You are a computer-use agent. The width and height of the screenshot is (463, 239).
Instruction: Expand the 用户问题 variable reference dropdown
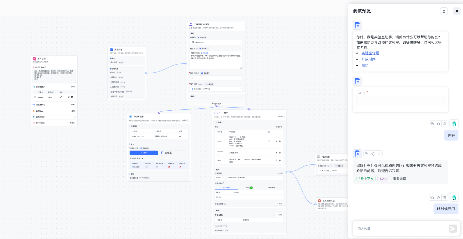240,89
